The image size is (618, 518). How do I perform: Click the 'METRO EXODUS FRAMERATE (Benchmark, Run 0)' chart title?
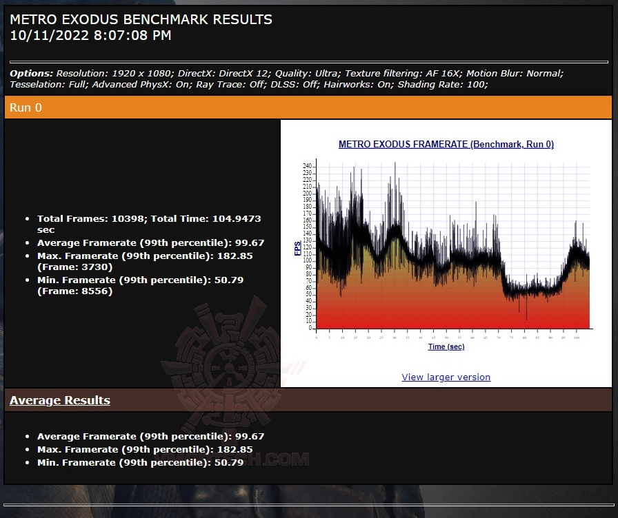(x=446, y=144)
